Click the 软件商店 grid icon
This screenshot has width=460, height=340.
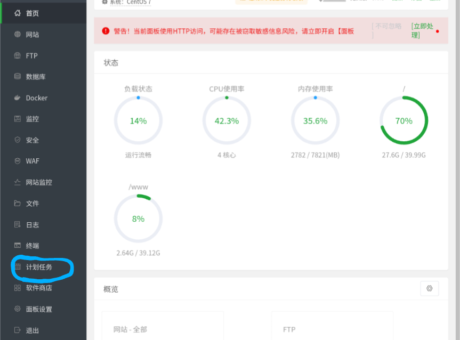pos(18,288)
